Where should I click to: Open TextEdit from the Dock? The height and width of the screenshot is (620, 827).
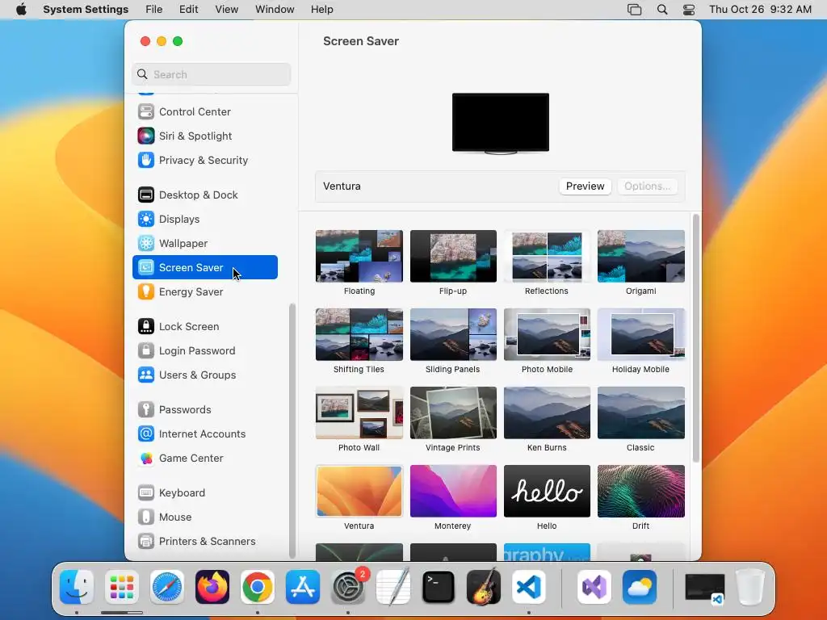coord(393,586)
